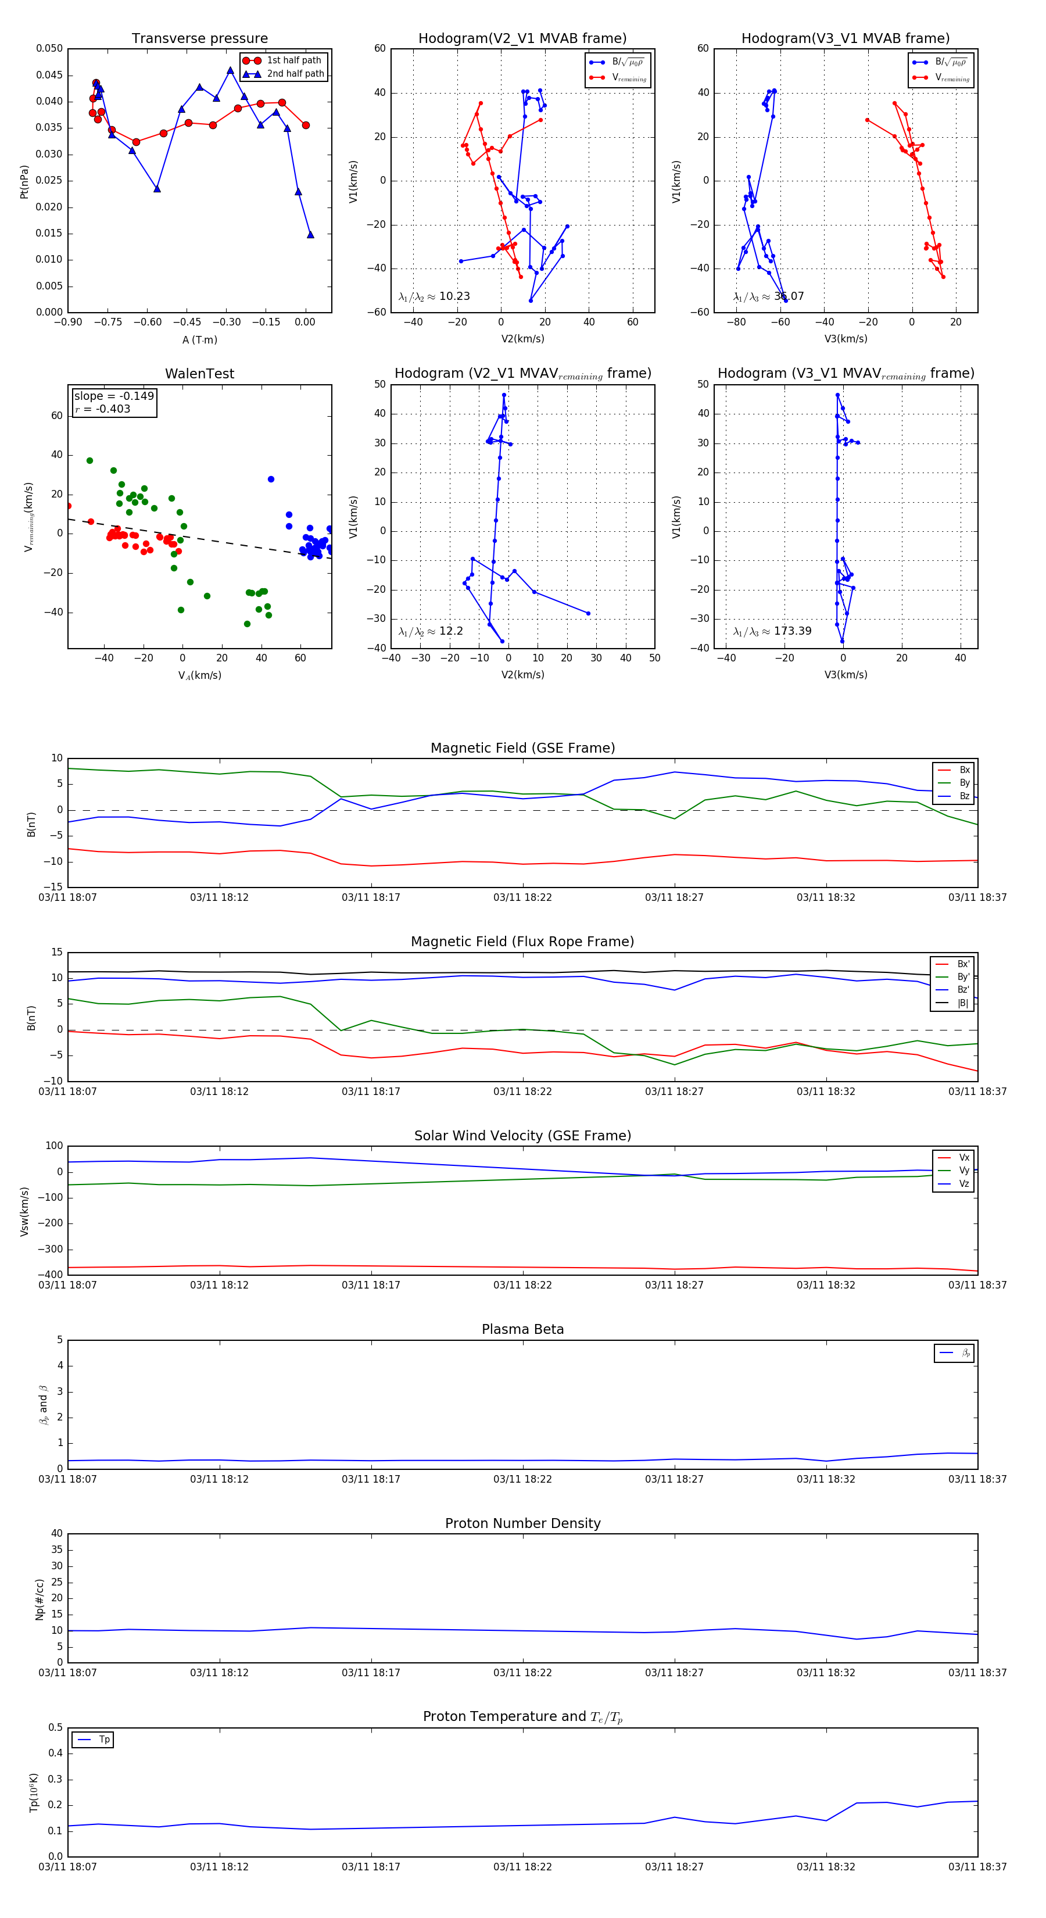Select the "Vz" entry in solar wind legend
Screen dimensions: 1046x1918
tap(954, 1184)
